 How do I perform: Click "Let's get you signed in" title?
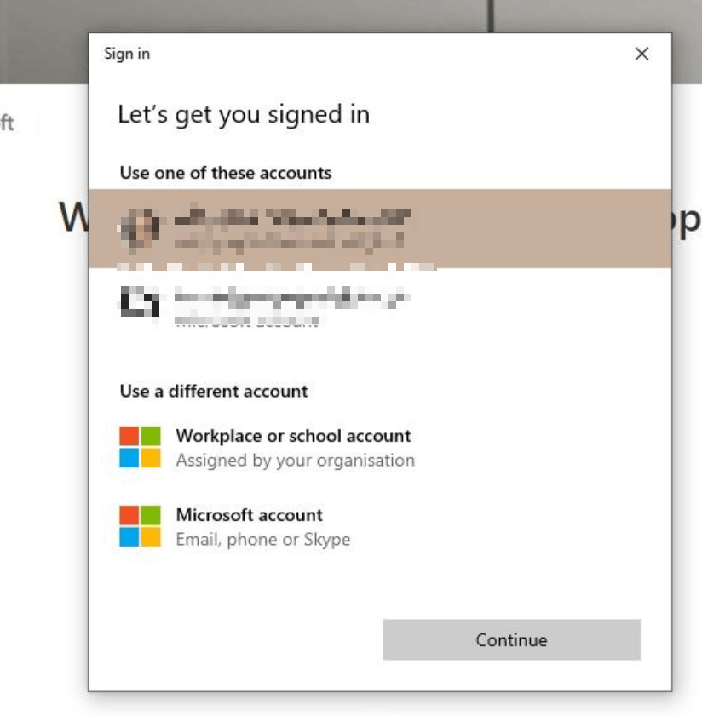click(x=244, y=114)
